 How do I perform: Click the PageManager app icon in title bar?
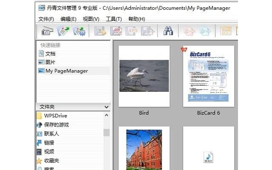[42, 8]
